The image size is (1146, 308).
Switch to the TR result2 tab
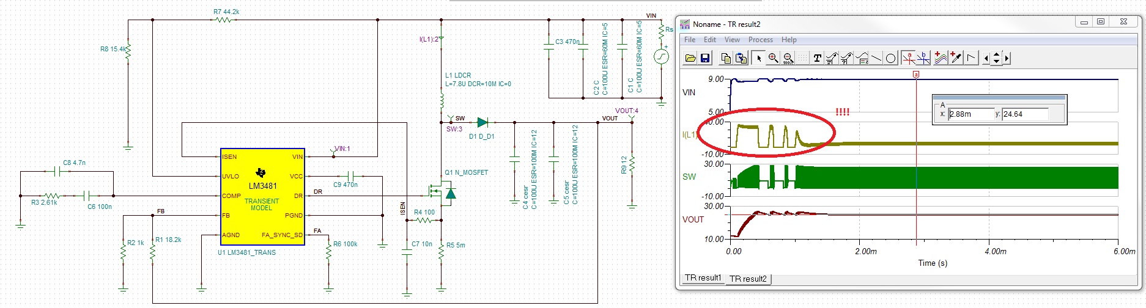tap(748, 279)
